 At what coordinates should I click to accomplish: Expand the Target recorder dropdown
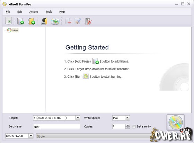78,118
